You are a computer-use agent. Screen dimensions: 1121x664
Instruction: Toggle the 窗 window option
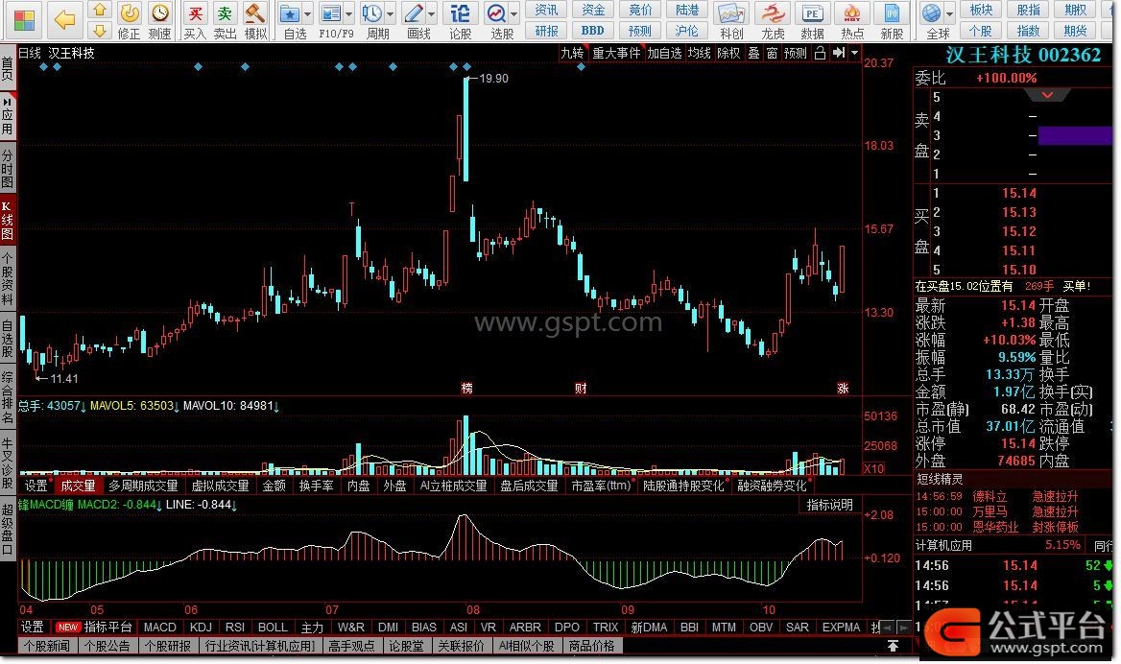(x=772, y=53)
